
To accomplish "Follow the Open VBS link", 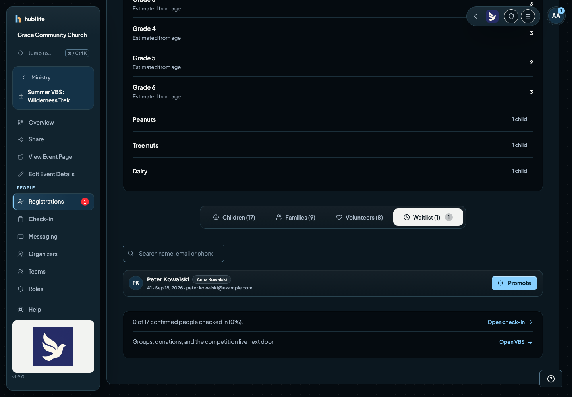I will pyautogui.click(x=516, y=342).
